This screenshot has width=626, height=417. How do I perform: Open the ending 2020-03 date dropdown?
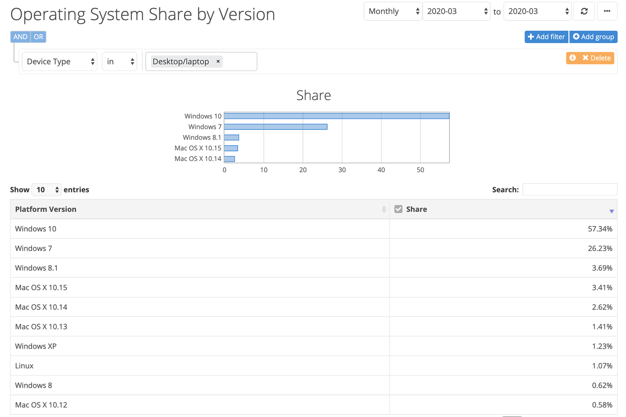pyautogui.click(x=537, y=11)
